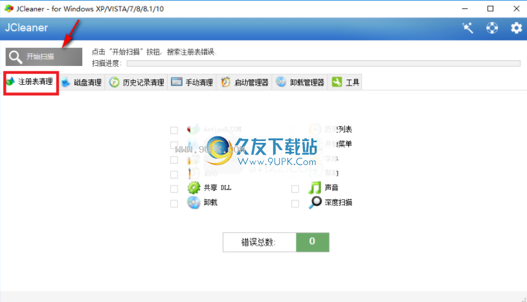Open settings with the gear icon

coord(517,28)
